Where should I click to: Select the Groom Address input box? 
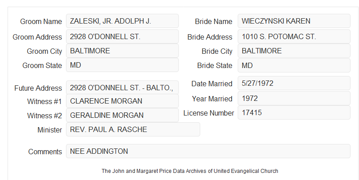(122, 36)
